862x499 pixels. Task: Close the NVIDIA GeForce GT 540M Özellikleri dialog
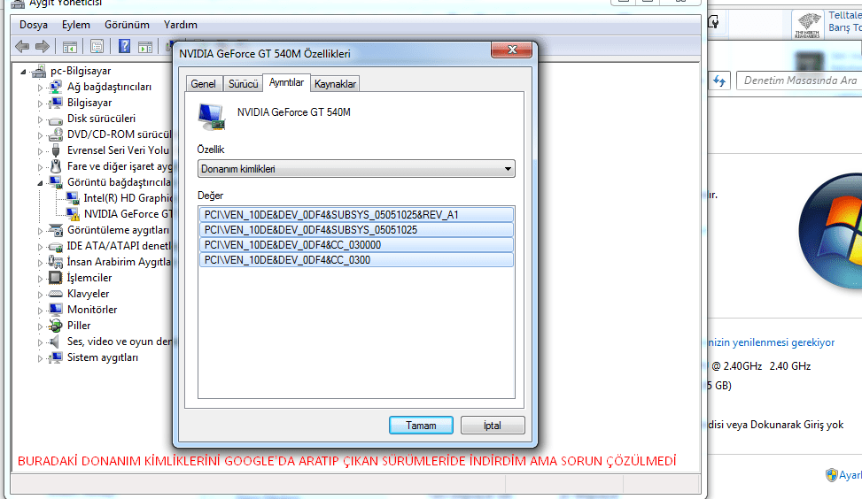click(x=512, y=50)
